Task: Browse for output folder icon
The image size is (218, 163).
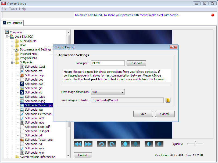Action: 168,100
